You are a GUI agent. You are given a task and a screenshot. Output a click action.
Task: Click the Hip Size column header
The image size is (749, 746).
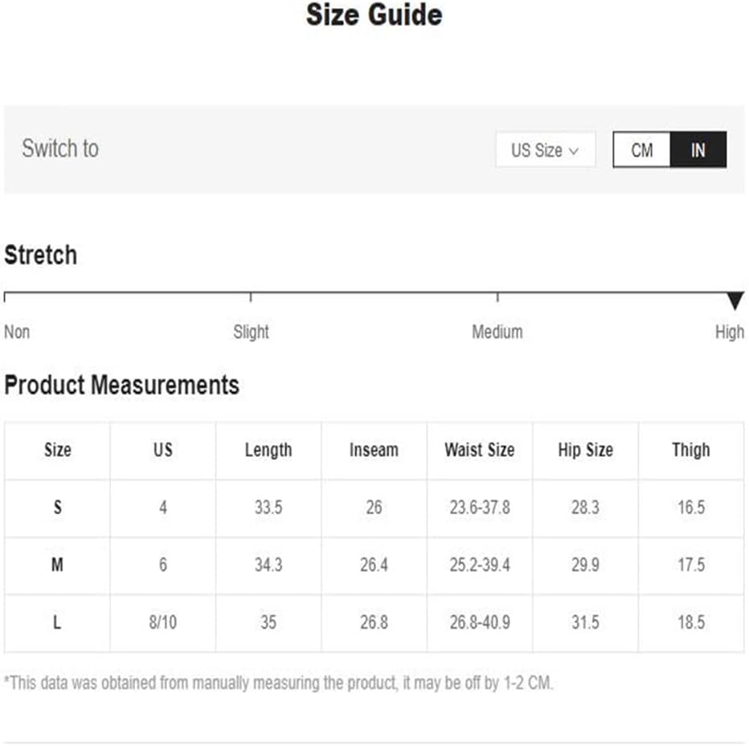[585, 450]
